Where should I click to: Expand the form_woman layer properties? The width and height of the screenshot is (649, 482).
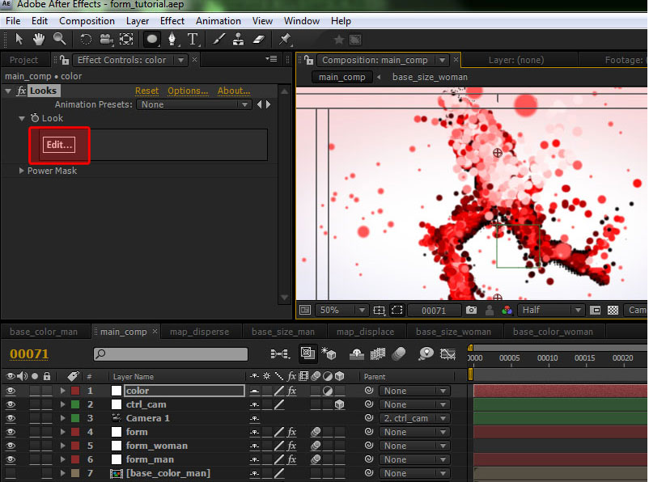coord(63,446)
